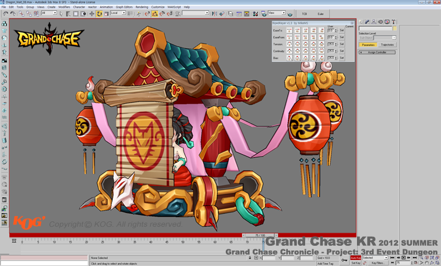The image size is (441, 266).
Task: Open the Material Editor
Action: click(x=256, y=14)
